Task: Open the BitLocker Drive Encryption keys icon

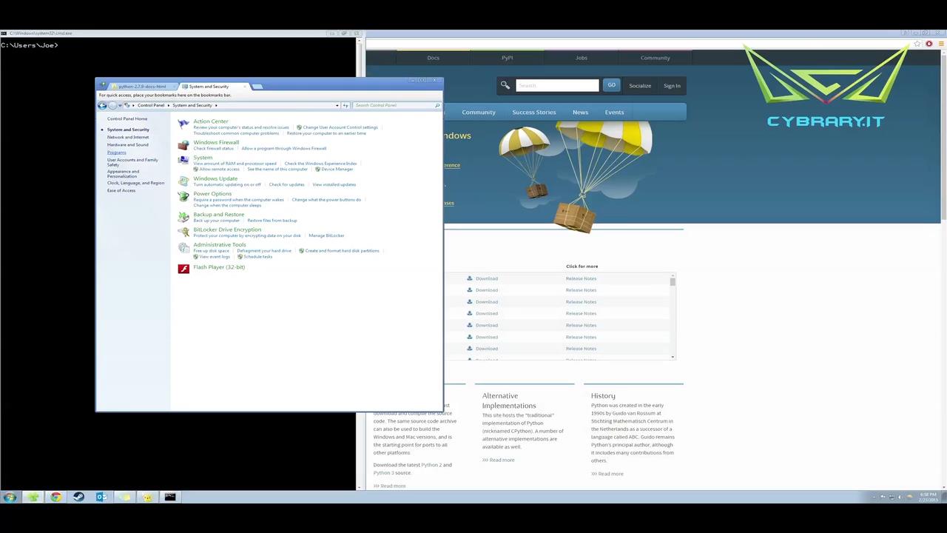Action: coord(183,232)
